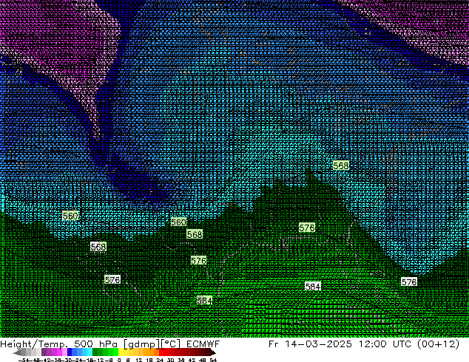Click the (00+12) forecast offset text
469x362 pixels.
coord(439,344)
